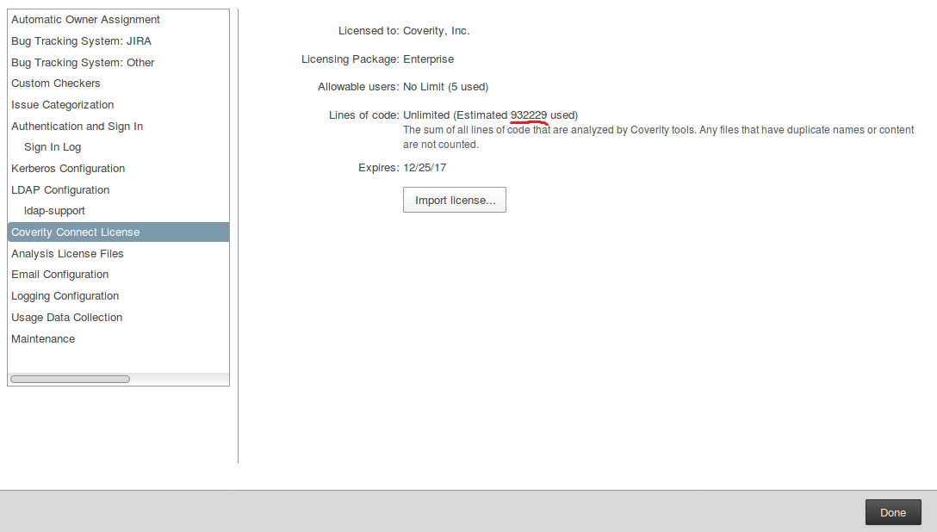937x532 pixels.
Task: Open Automatic Owner Assignment settings
Action: pos(118,20)
